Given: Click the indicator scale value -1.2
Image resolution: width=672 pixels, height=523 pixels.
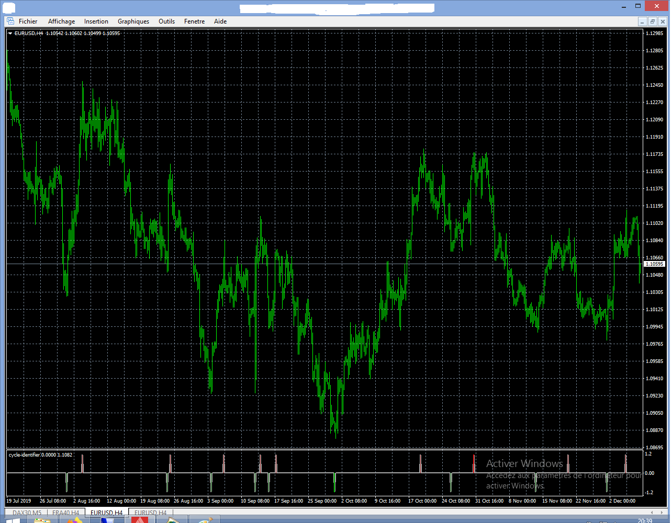Looking at the screenshot, I should pyautogui.click(x=649, y=493).
